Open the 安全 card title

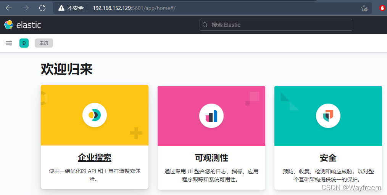(x=328, y=158)
